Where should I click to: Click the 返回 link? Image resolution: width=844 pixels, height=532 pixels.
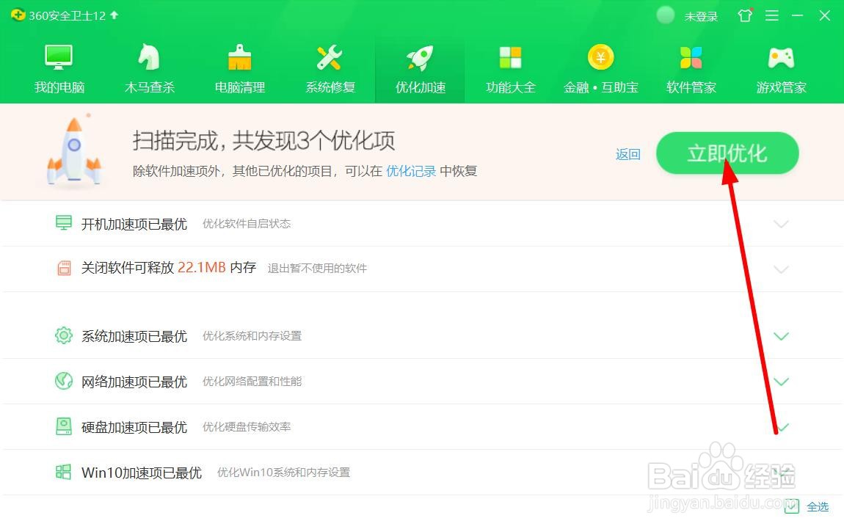(x=628, y=154)
